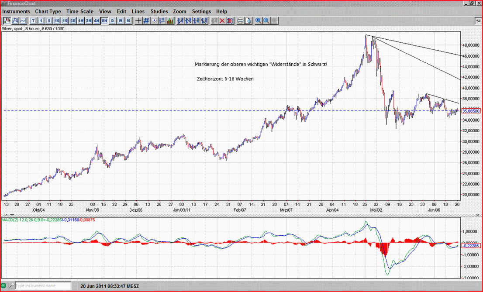Set time scale to tick (T)
This screenshot has width=483, height=292.
[33, 21]
